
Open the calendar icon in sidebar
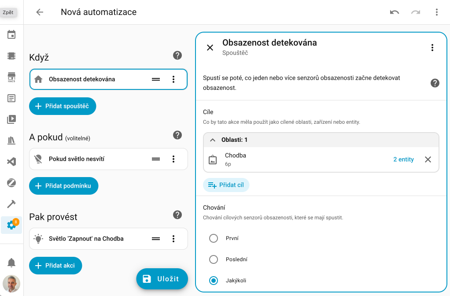click(x=11, y=34)
